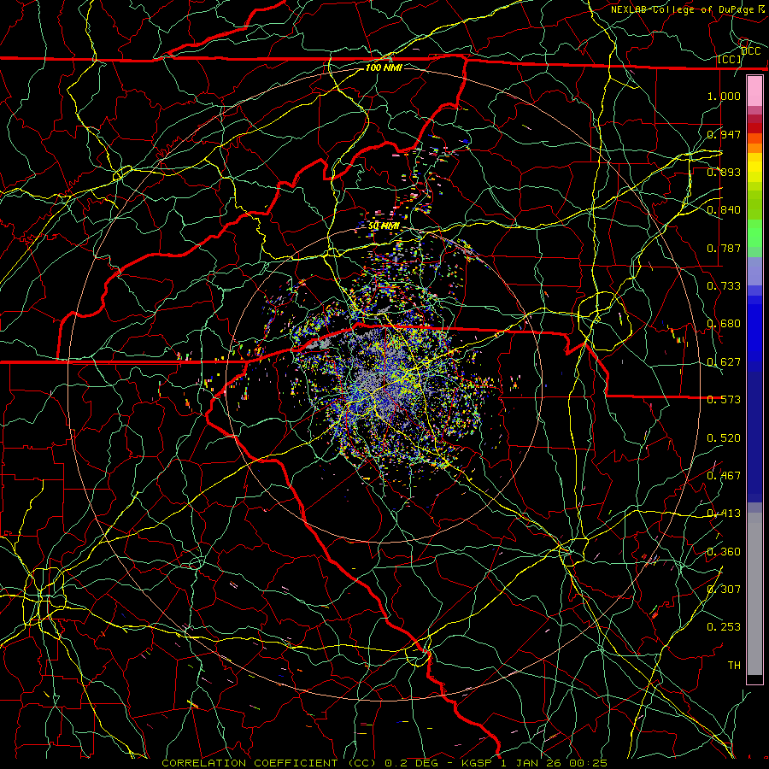Click the 0.2 DEG elevation angle text
This screenshot has width=769, height=769.
(x=411, y=763)
